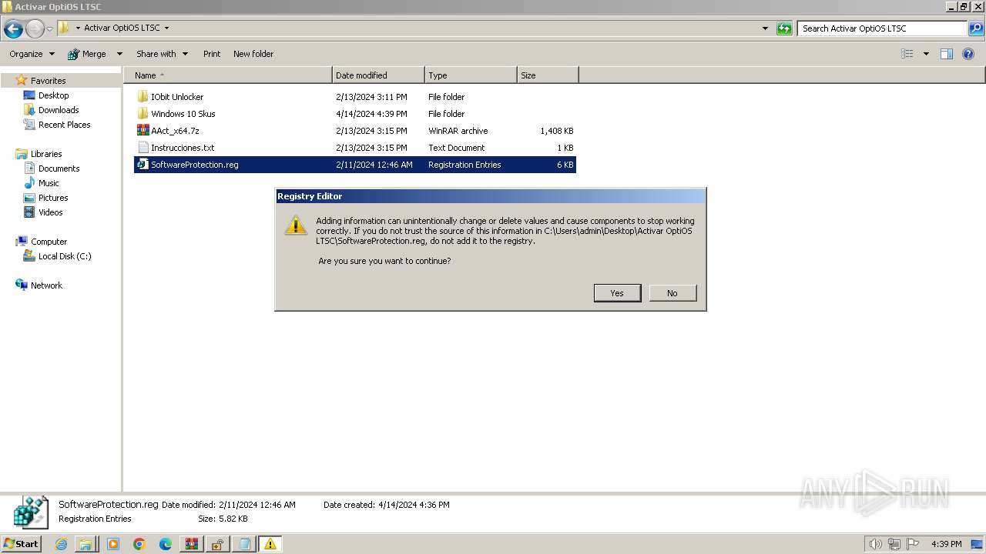The width and height of the screenshot is (986, 554).
Task: Launch Microsoft Edge from taskbar
Action: click(166, 544)
